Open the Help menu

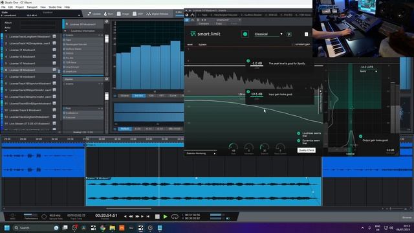click(x=67, y=7)
